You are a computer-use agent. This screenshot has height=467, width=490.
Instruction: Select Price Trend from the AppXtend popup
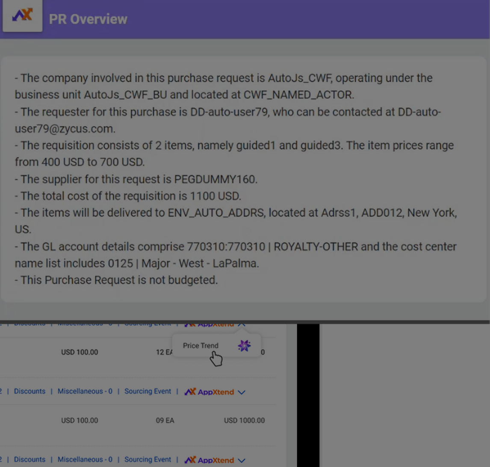point(201,346)
